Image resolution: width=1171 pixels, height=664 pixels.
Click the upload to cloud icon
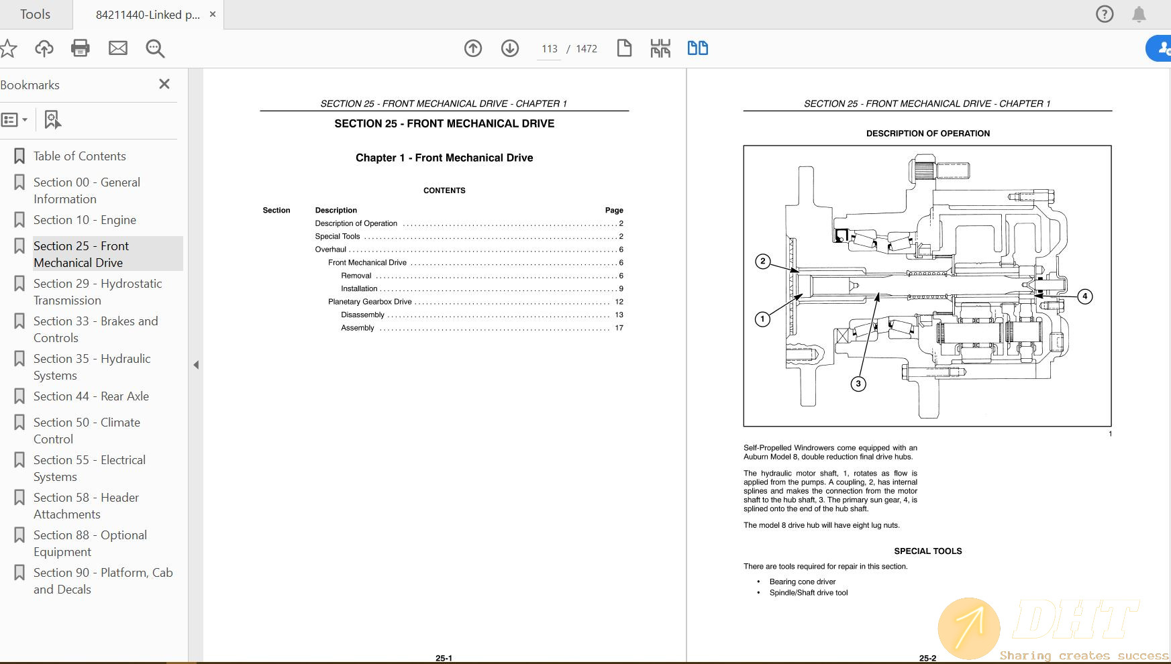coord(44,48)
